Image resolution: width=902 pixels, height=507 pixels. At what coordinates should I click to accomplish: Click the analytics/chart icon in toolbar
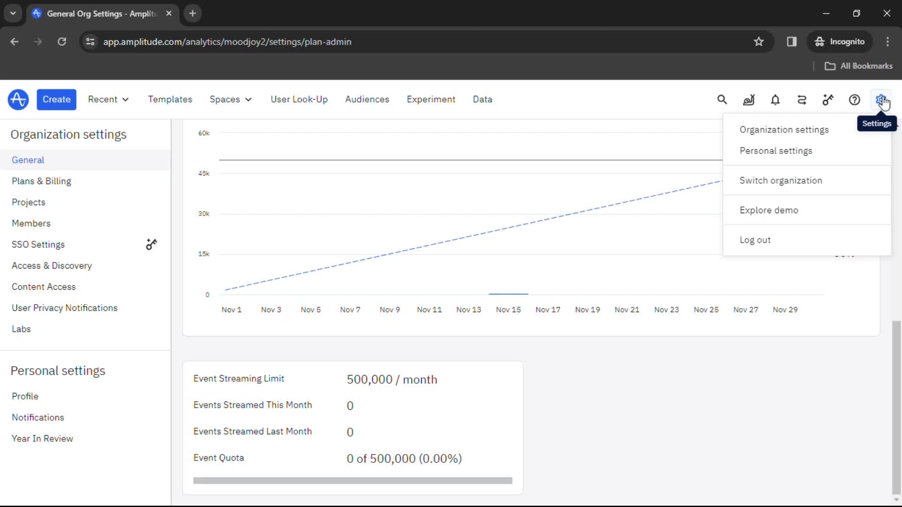click(x=748, y=99)
